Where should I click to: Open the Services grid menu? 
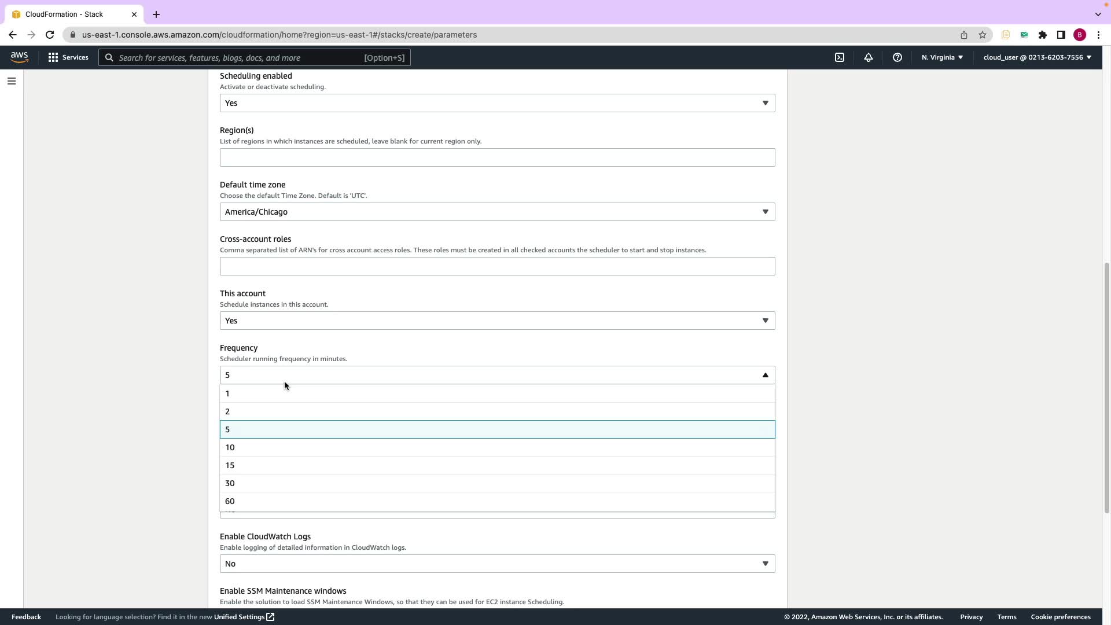[x=68, y=57]
